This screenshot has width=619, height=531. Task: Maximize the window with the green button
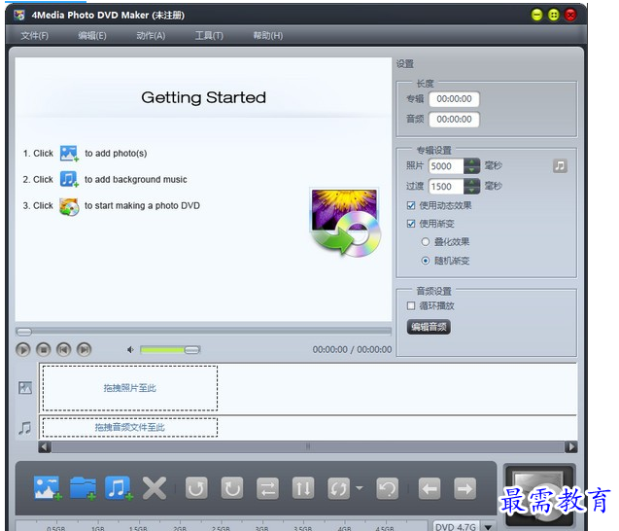554,15
